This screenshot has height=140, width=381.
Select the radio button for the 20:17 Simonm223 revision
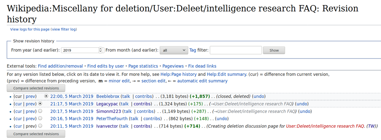[x=40, y=111]
